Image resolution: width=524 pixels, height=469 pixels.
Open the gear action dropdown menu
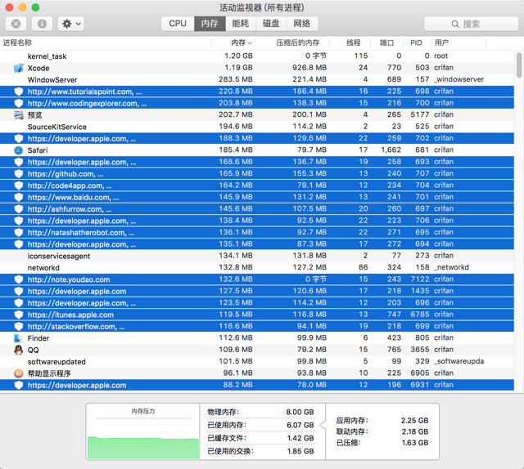(70, 24)
